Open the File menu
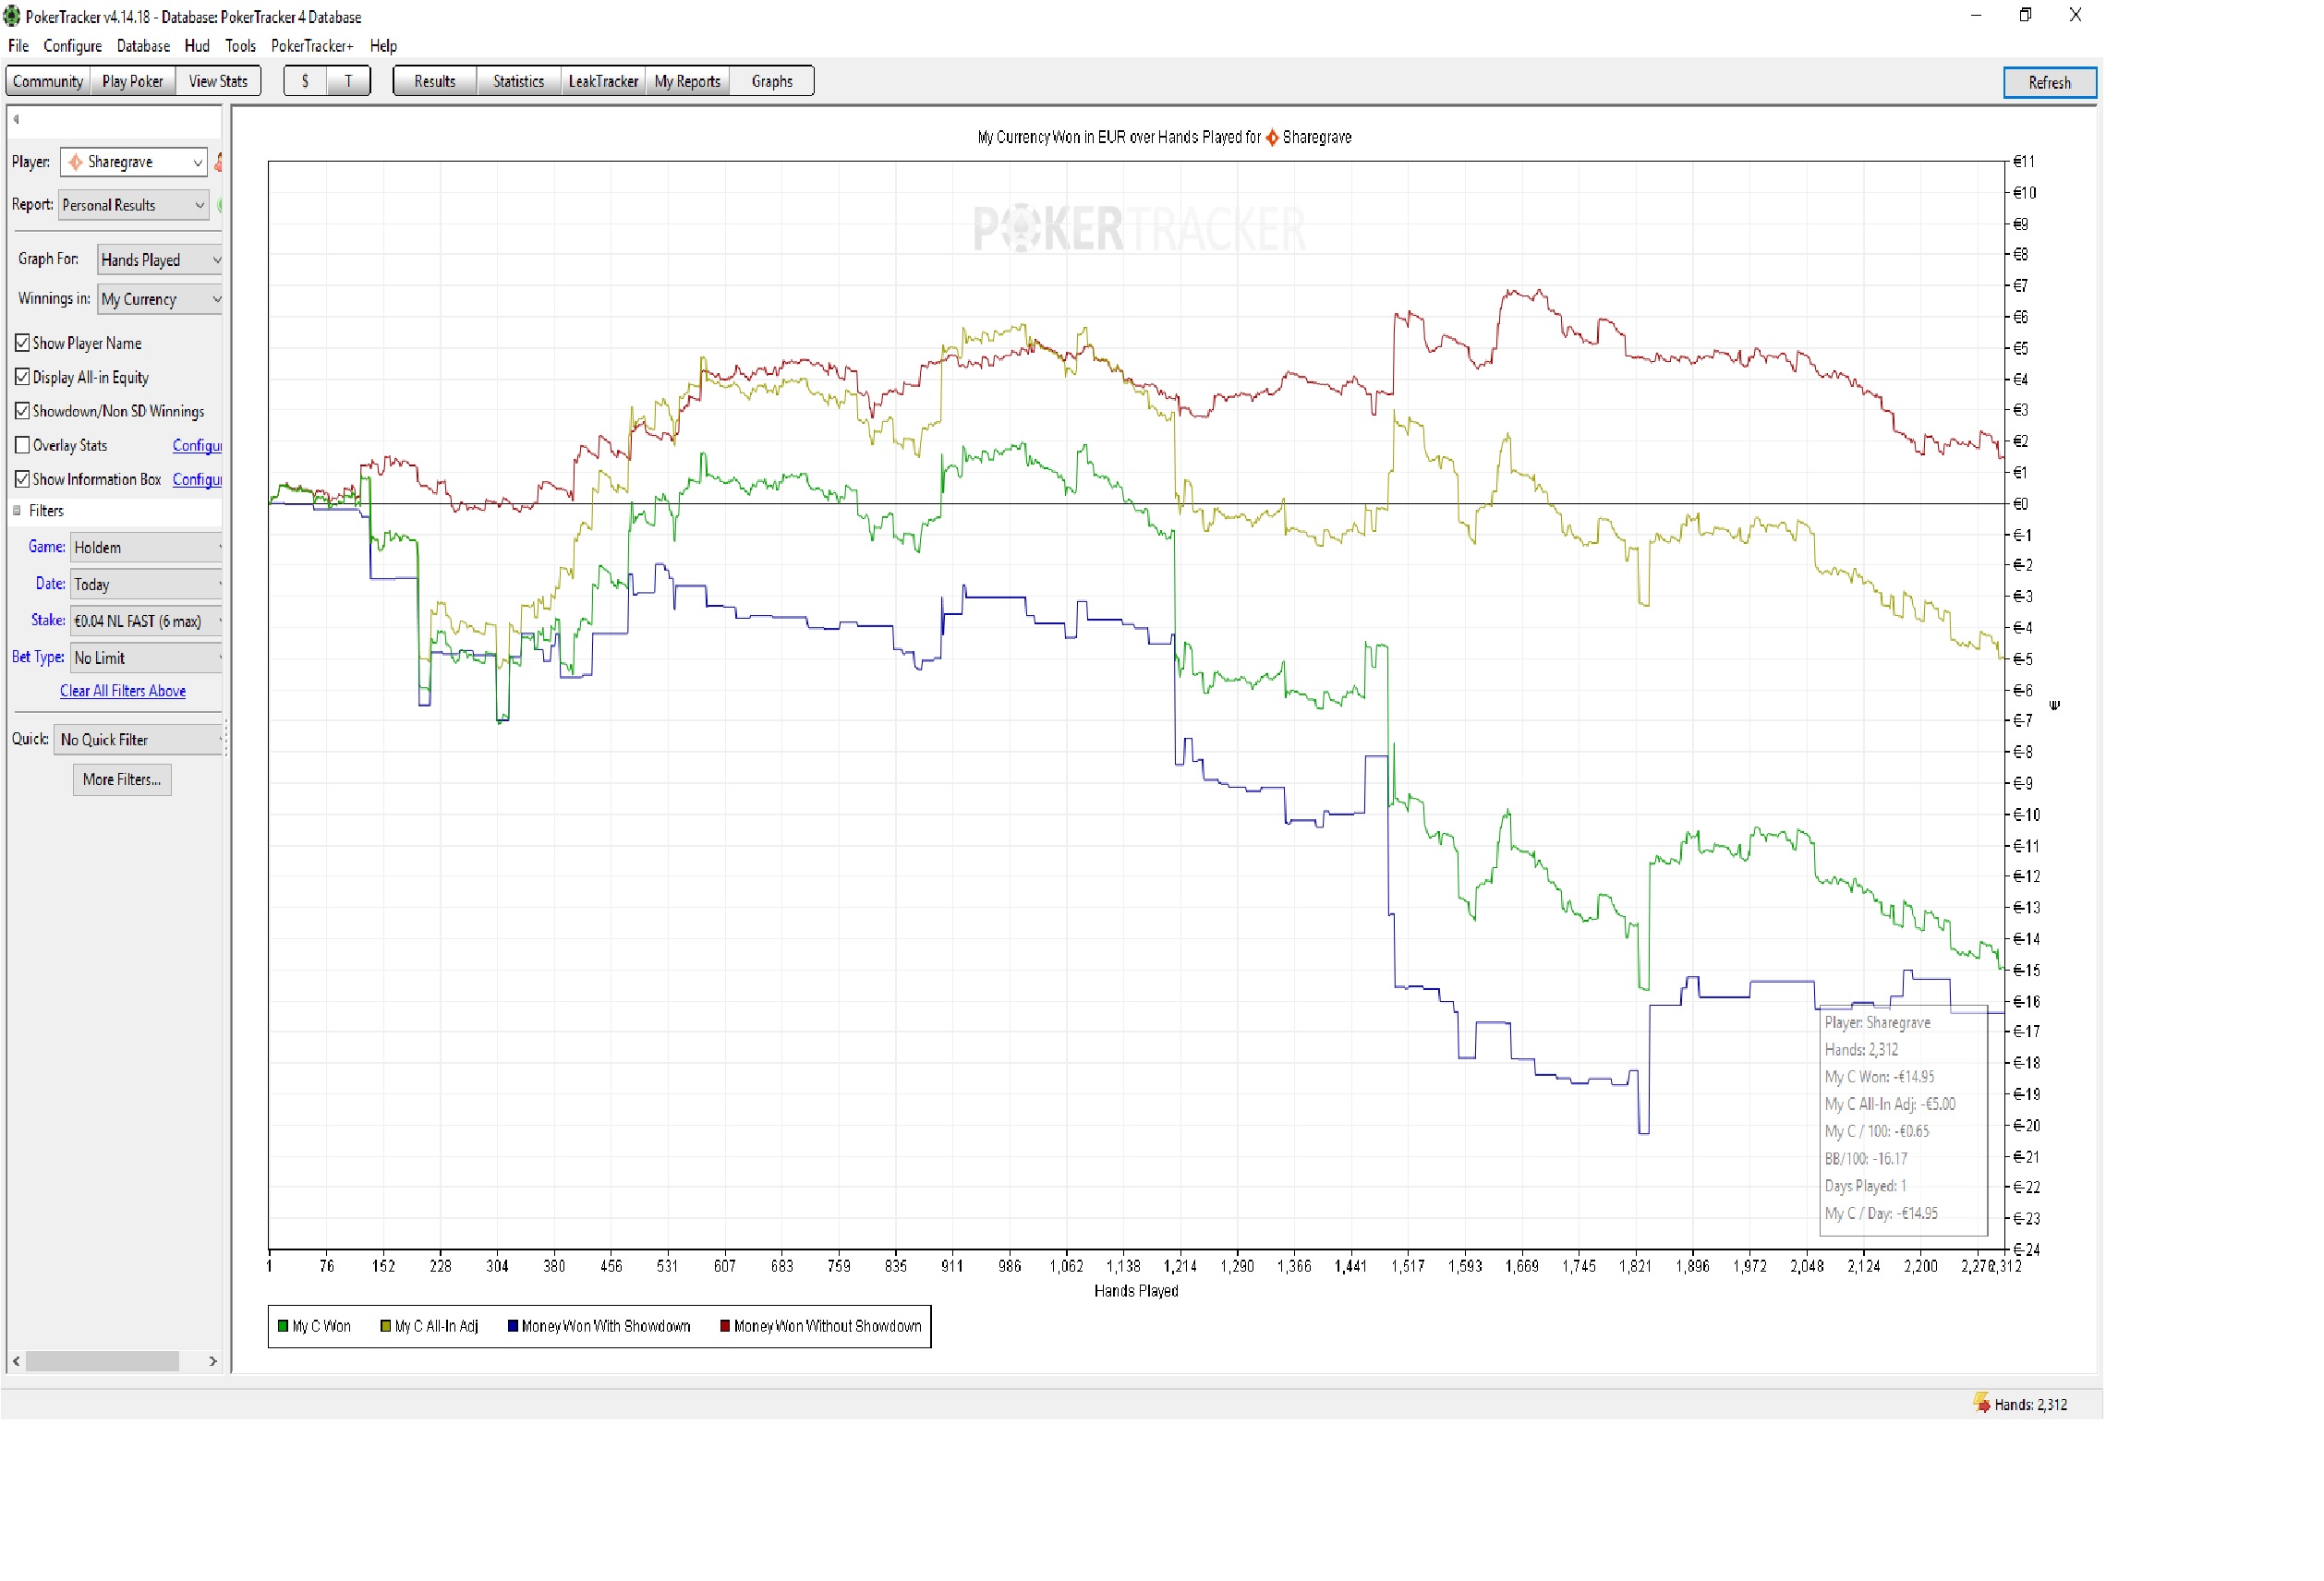Viewport: 2324px width, 1581px height. pyautogui.click(x=18, y=46)
